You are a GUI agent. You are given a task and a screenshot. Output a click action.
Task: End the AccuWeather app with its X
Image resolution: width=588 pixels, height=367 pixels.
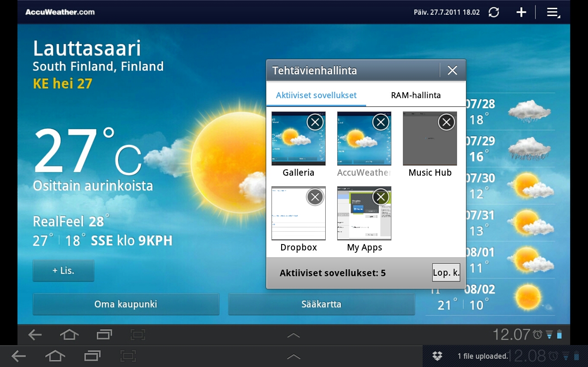381,122
